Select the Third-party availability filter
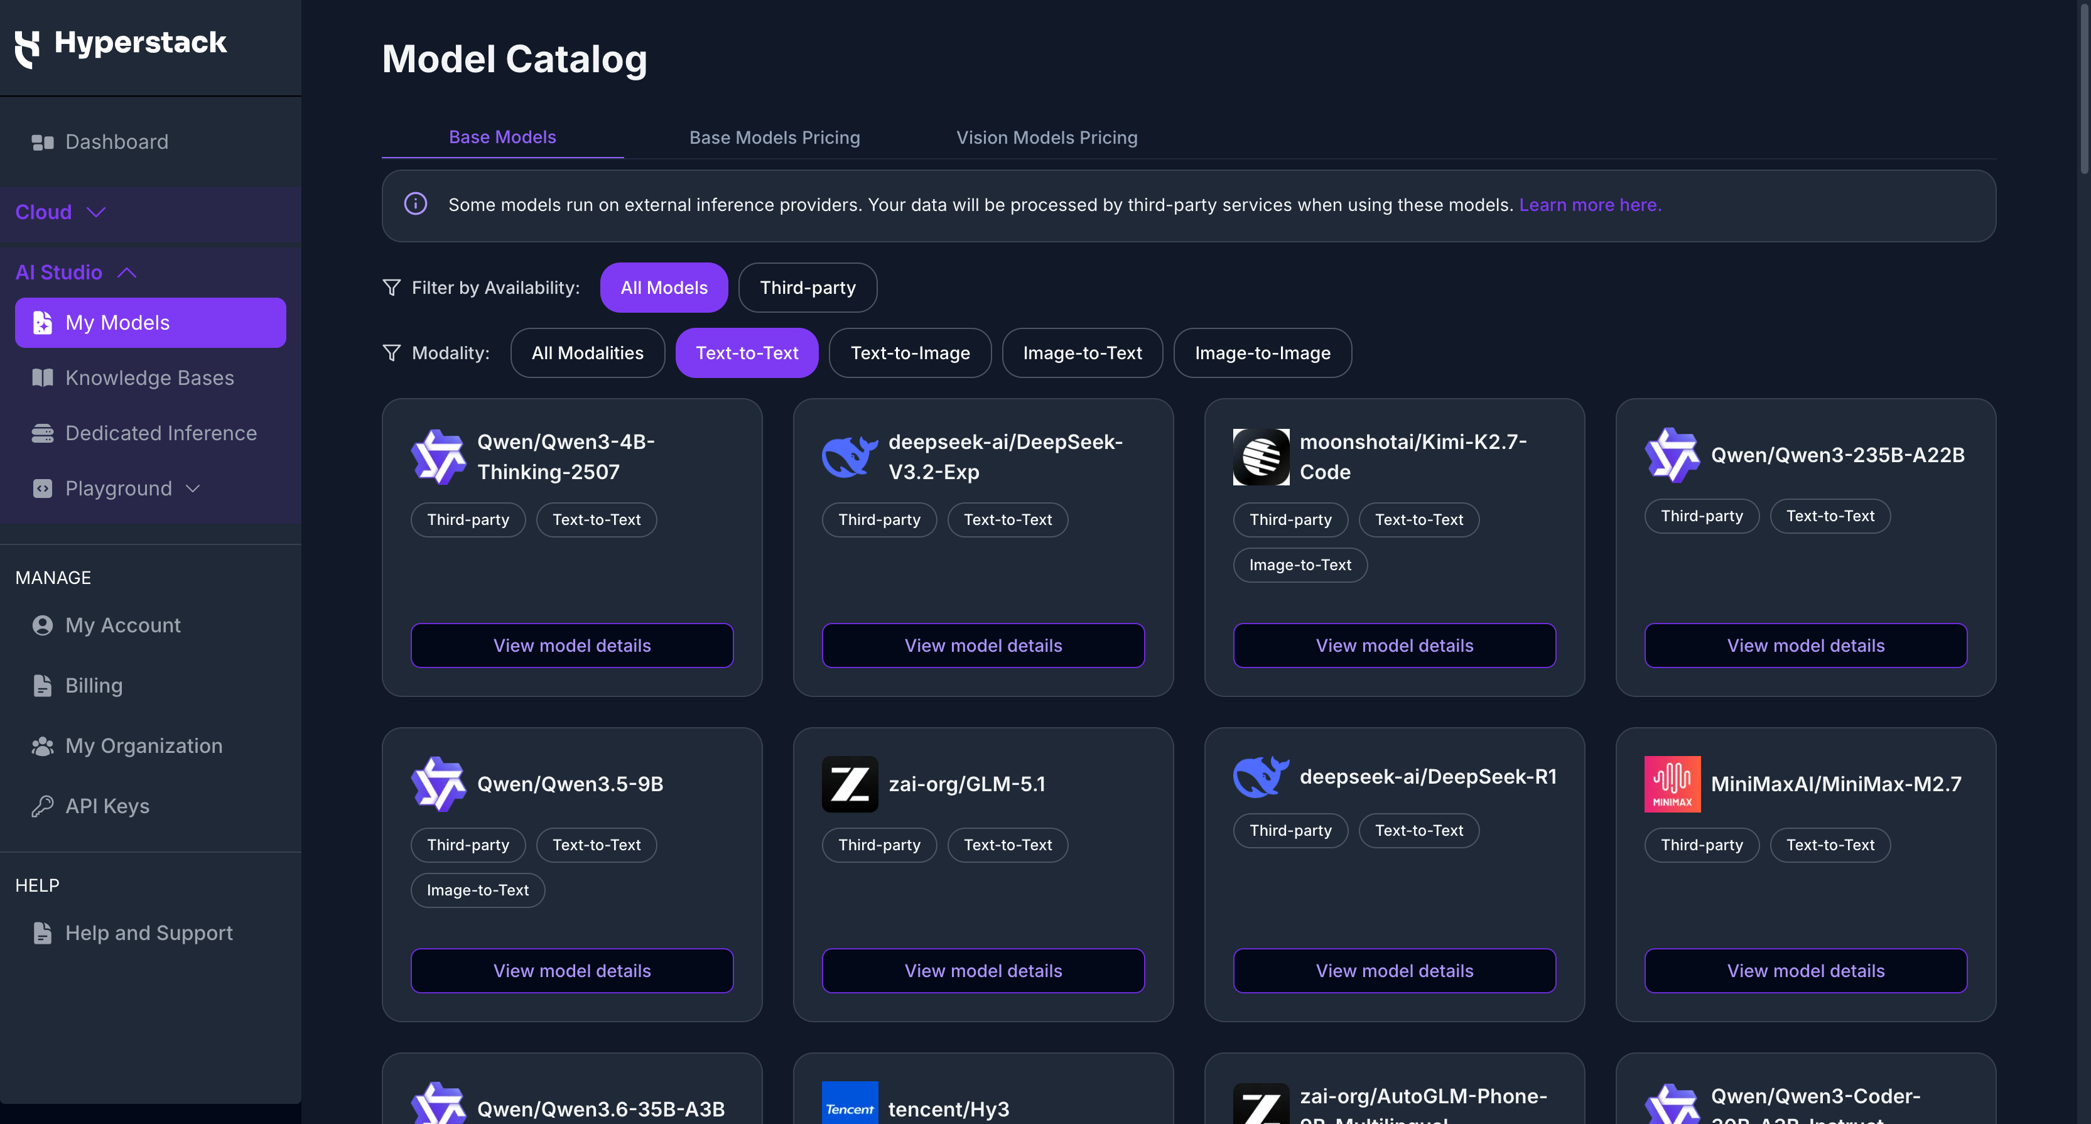2091x1124 pixels. coord(808,288)
